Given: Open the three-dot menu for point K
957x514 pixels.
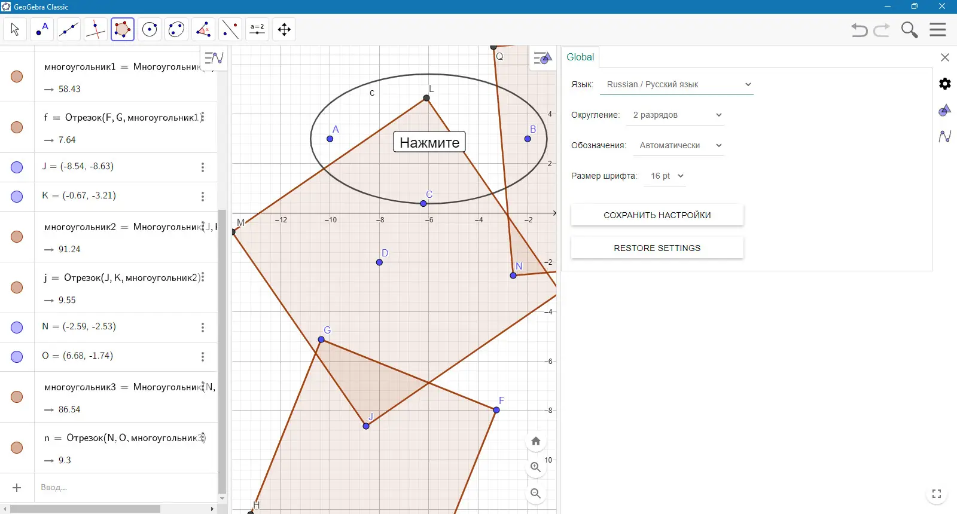Looking at the screenshot, I should (x=203, y=197).
